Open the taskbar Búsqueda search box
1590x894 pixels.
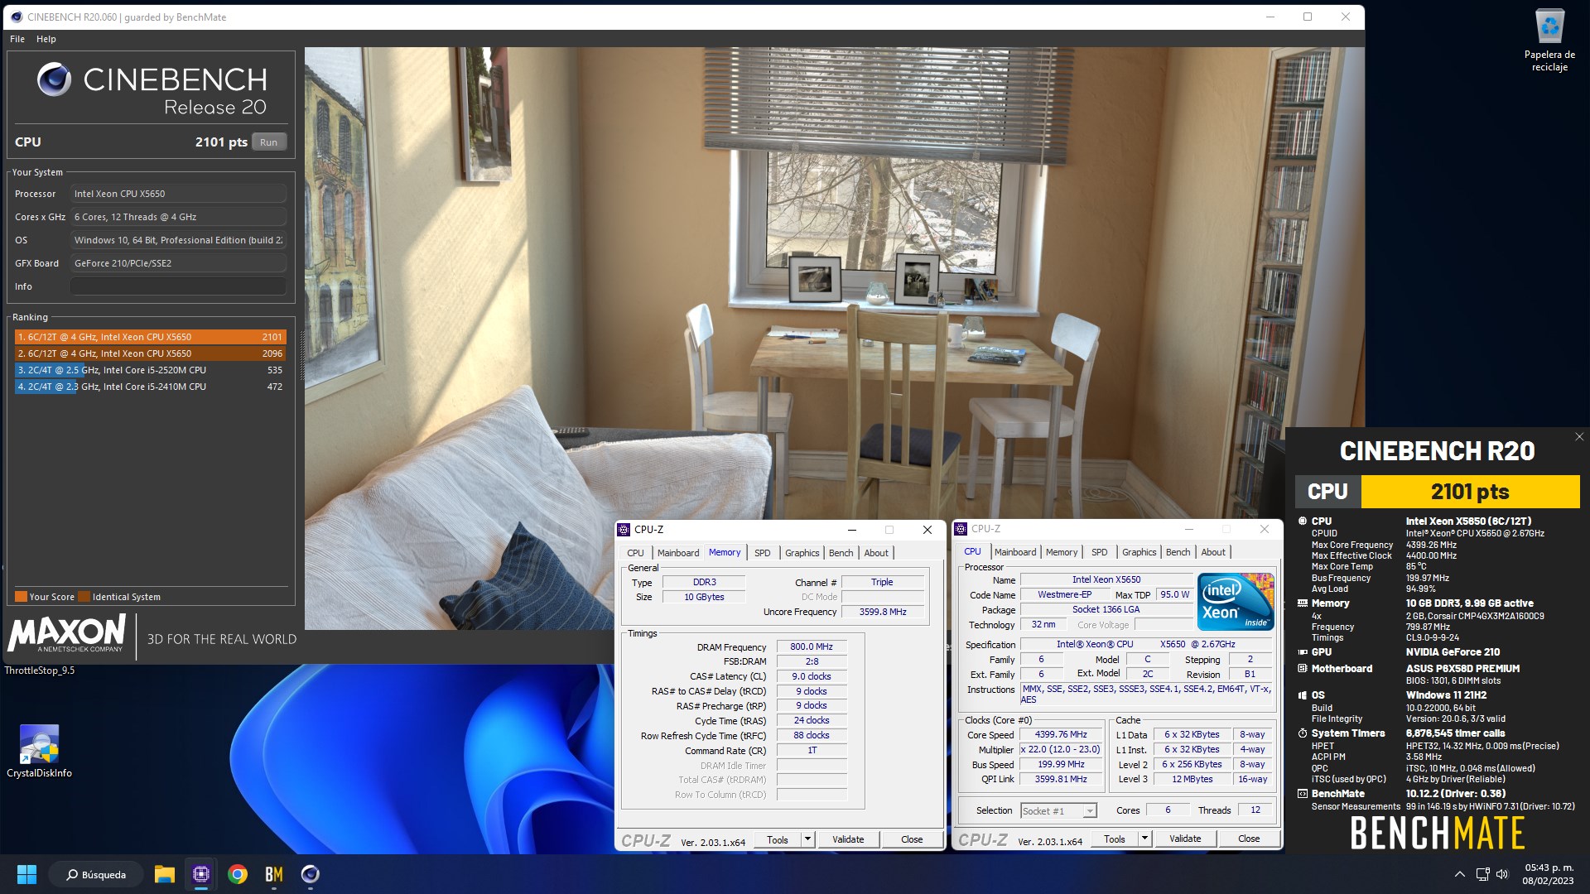96,874
